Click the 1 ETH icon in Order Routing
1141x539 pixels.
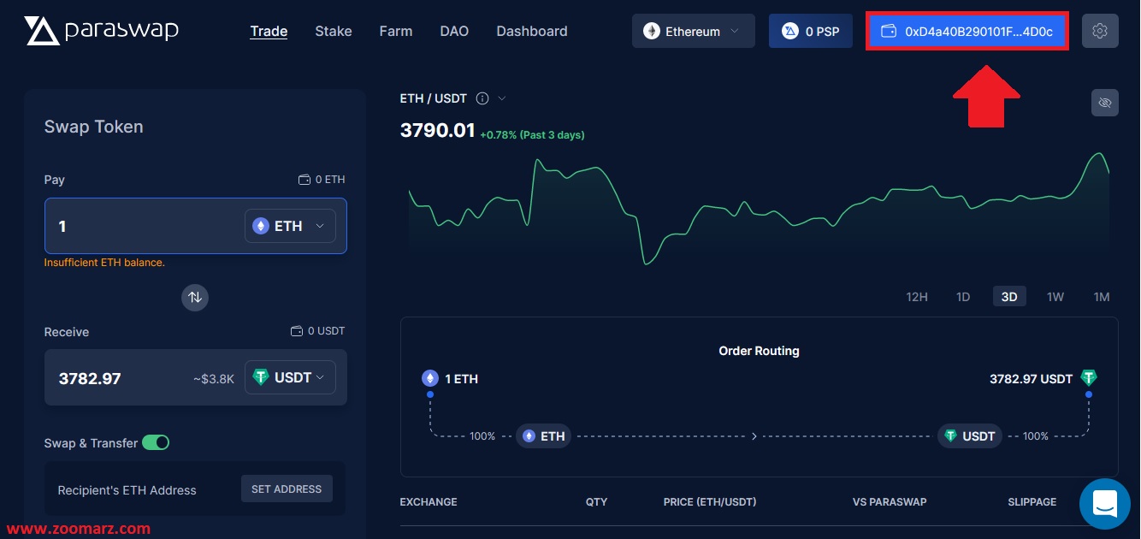pyautogui.click(x=430, y=378)
